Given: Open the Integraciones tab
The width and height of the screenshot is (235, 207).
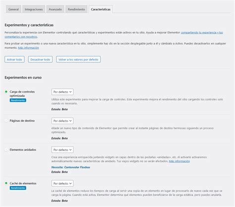Looking at the screenshot, I should point(34,9).
